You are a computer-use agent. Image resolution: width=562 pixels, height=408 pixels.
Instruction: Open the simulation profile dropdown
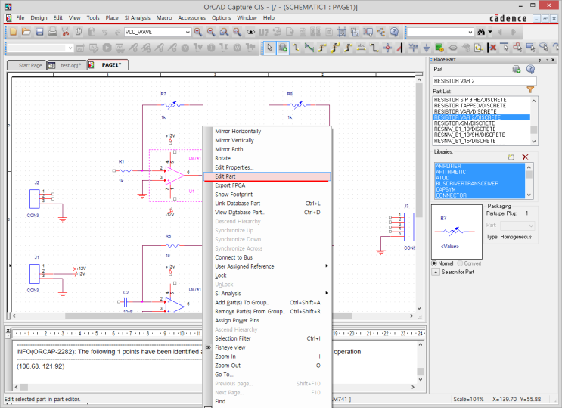[x=70, y=48]
